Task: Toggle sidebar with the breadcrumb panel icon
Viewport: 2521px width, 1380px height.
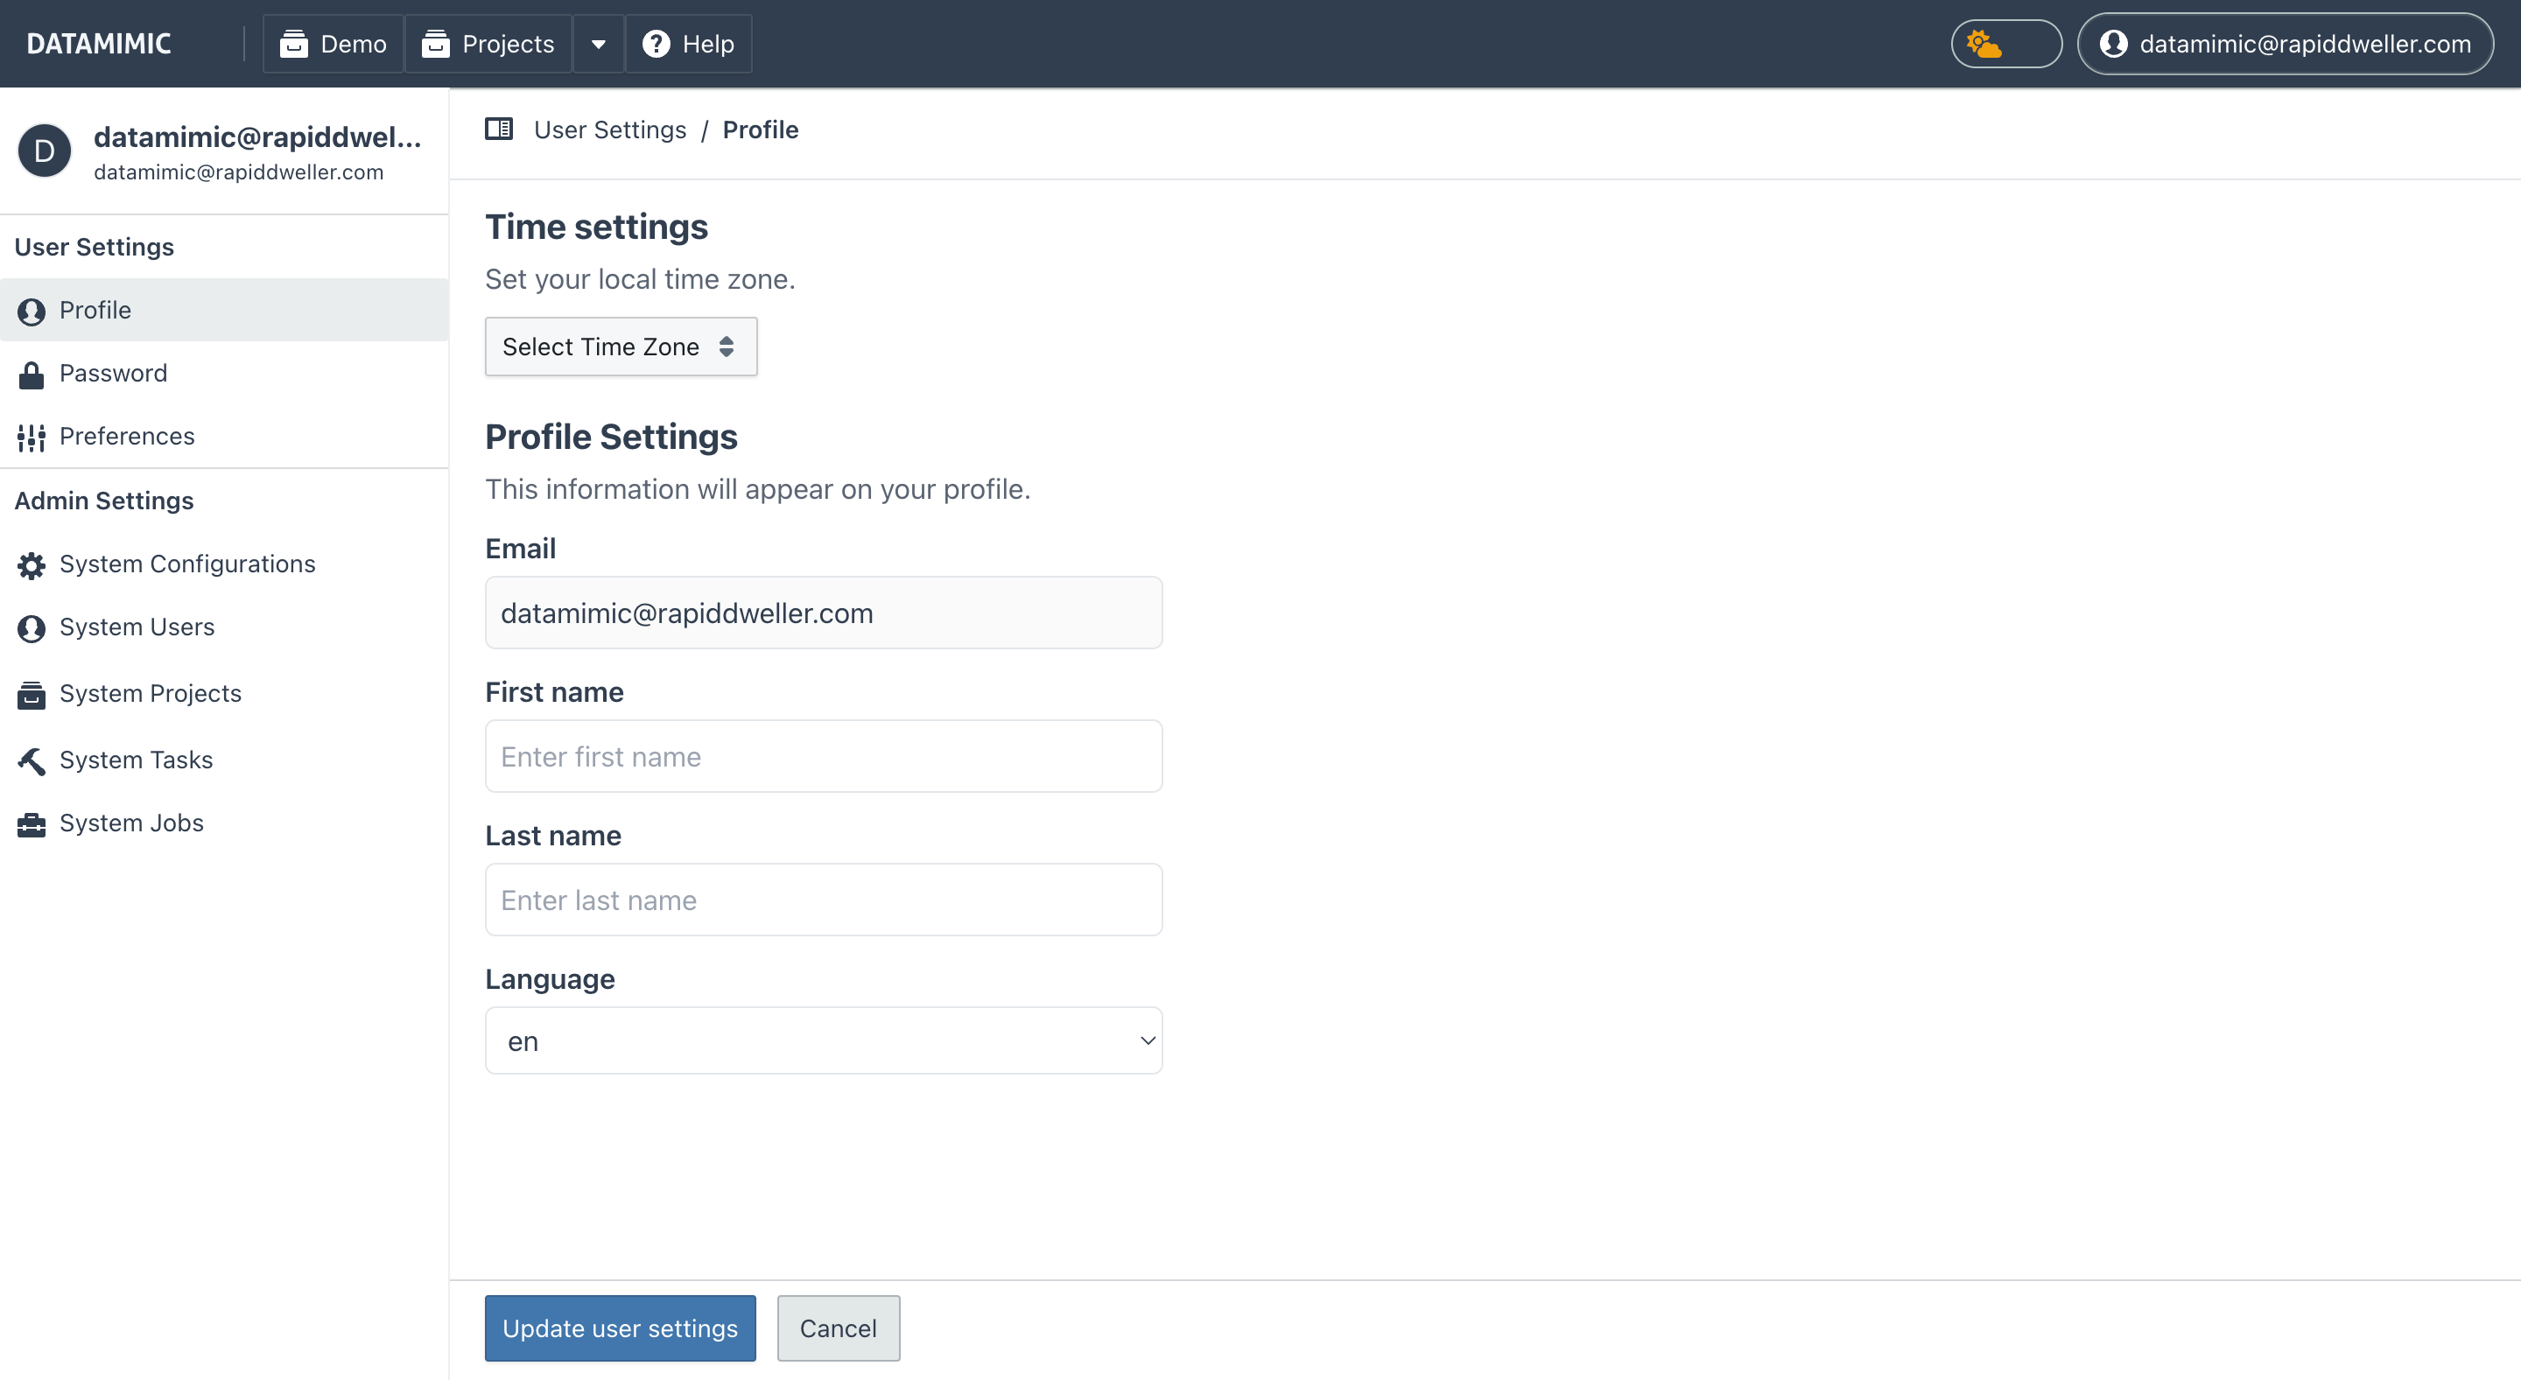Action: point(499,130)
